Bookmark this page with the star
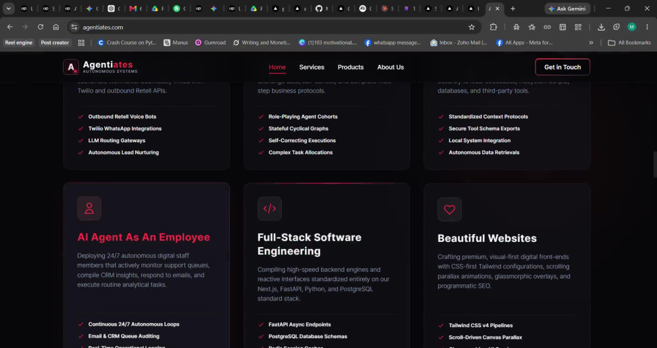The width and height of the screenshot is (657, 348). click(x=471, y=27)
